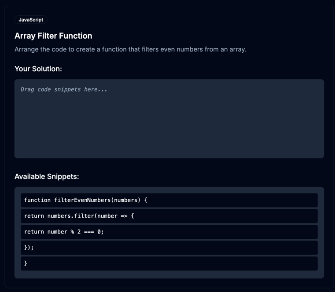
Task: Click the exercise description text
Action: click(130, 49)
